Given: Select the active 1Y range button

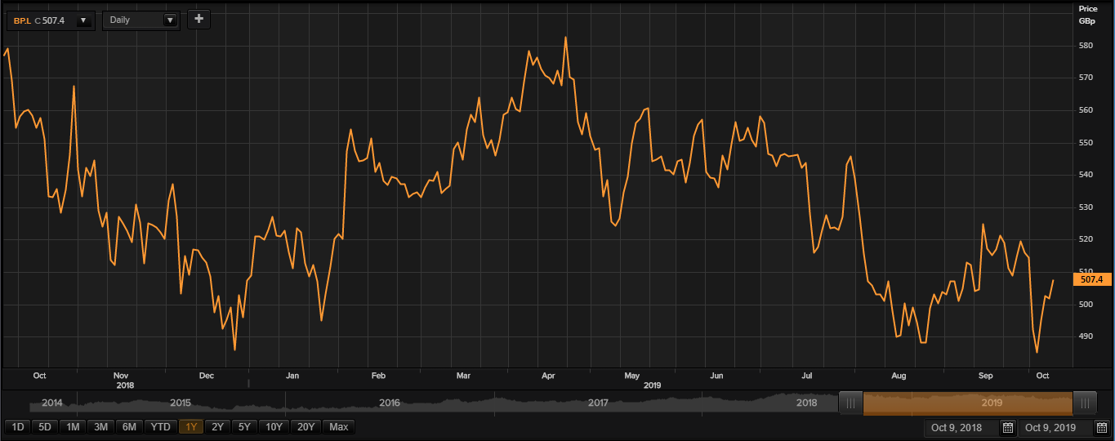Looking at the screenshot, I should pyautogui.click(x=192, y=426).
